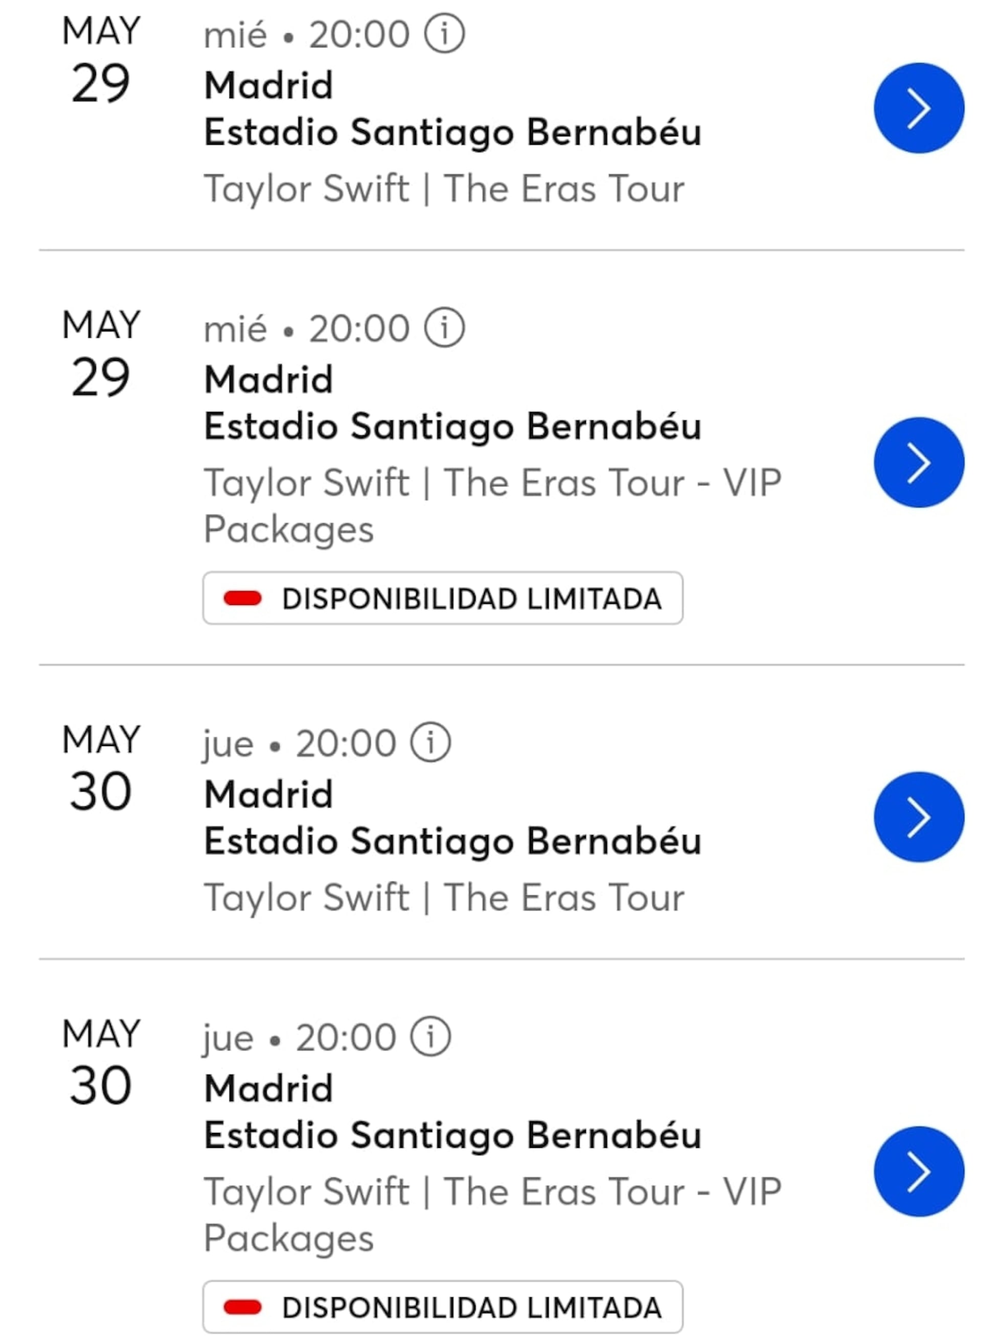
Task: Open info icon for first May 29 event
Action: pos(444,34)
